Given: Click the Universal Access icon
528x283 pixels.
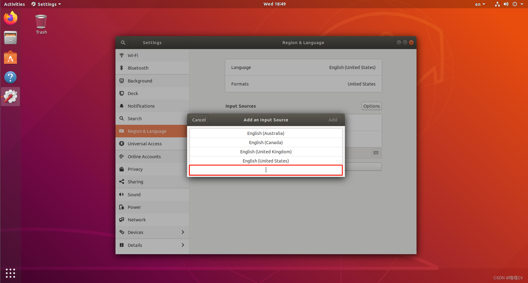Looking at the screenshot, I should (x=122, y=143).
